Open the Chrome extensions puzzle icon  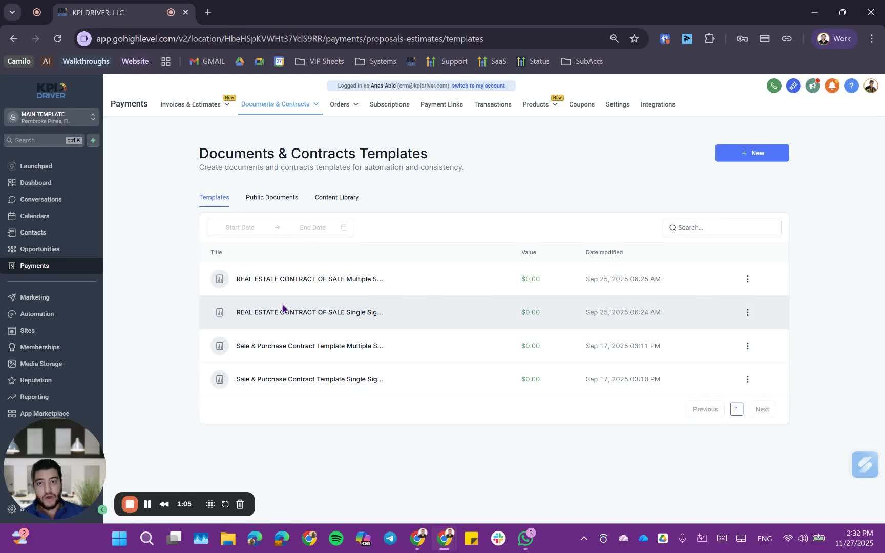[x=710, y=39]
